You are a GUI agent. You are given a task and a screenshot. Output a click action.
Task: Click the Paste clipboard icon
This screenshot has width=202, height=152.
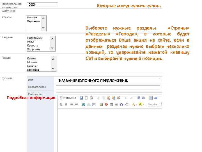tap(109, 98)
